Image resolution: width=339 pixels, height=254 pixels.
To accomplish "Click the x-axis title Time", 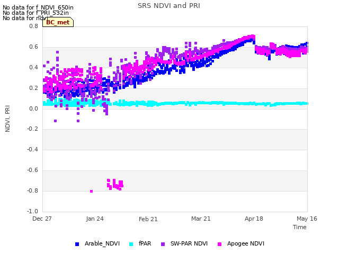I will [300, 227].
